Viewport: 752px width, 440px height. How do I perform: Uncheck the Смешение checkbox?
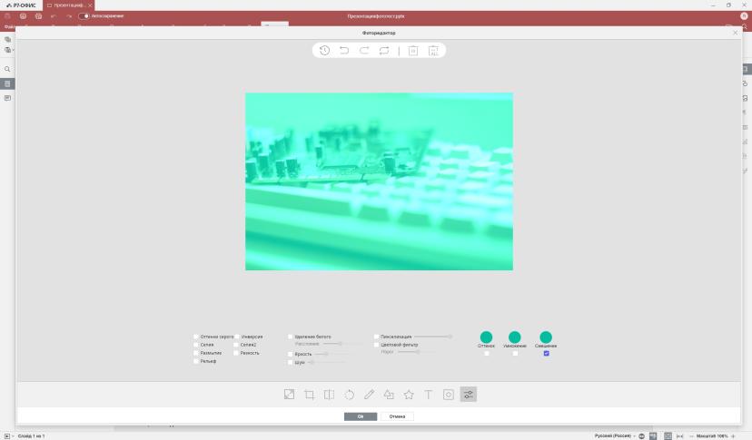546,354
